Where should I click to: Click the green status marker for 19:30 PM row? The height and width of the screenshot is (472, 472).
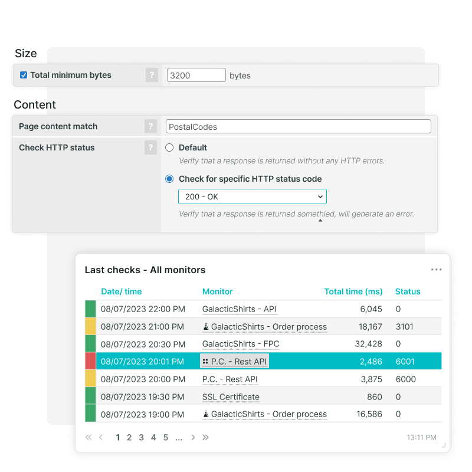pyautogui.click(x=90, y=396)
